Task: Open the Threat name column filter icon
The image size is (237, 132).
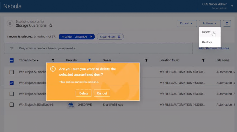Action: [x=53, y=60]
